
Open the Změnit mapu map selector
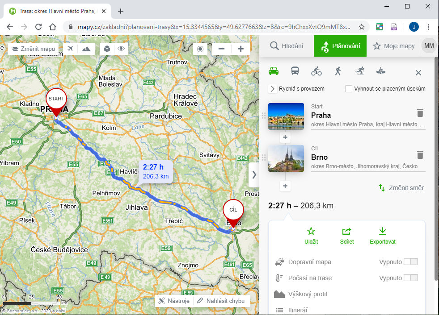coord(34,49)
